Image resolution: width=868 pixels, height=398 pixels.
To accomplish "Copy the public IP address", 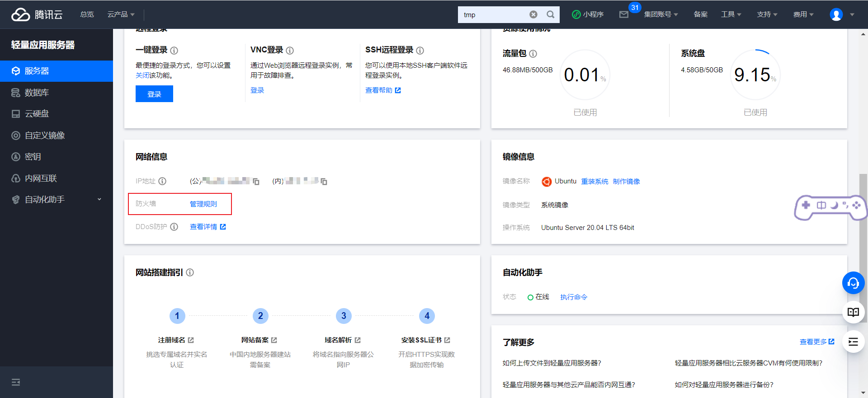I will tap(256, 182).
